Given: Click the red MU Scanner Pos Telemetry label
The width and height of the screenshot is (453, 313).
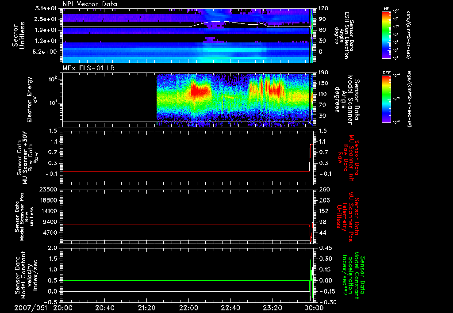Looking at the screenshot, I should click(348, 217).
